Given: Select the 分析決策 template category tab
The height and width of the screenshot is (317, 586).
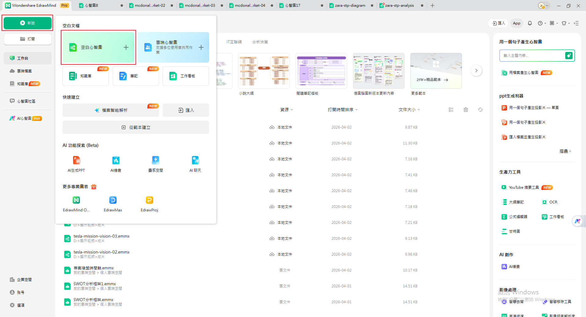Looking at the screenshot, I should click(260, 42).
